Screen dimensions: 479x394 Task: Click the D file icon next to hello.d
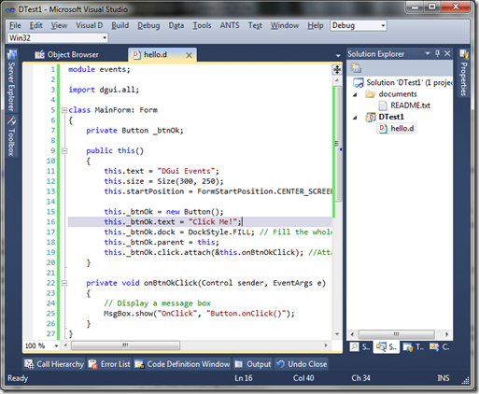(383, 128)
